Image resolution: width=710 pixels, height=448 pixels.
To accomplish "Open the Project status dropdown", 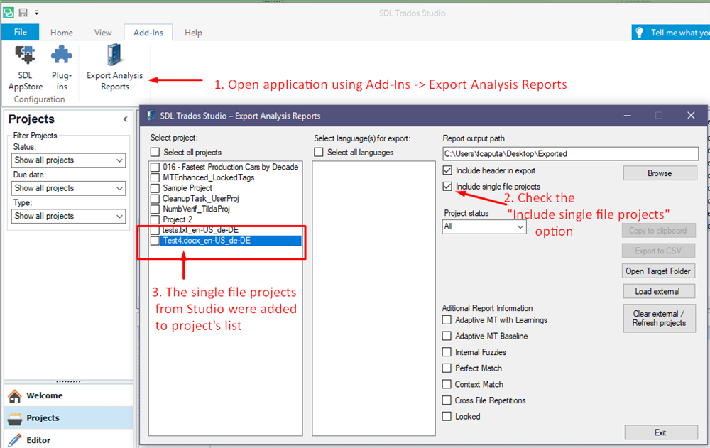I will point(484,226).
